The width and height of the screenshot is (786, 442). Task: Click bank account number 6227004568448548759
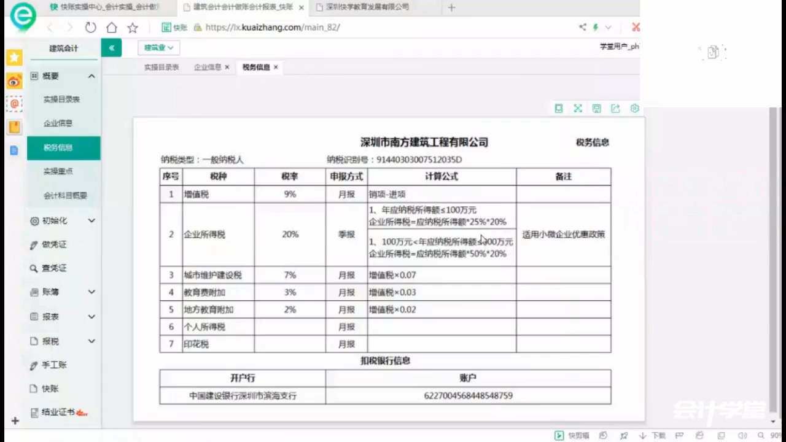[468, 395]
